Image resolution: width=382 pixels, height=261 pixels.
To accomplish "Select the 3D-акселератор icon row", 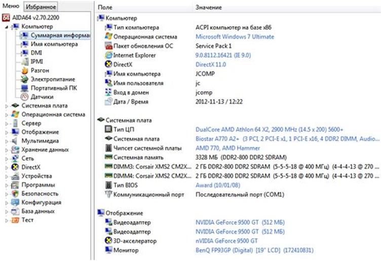I will click(107, 241).
